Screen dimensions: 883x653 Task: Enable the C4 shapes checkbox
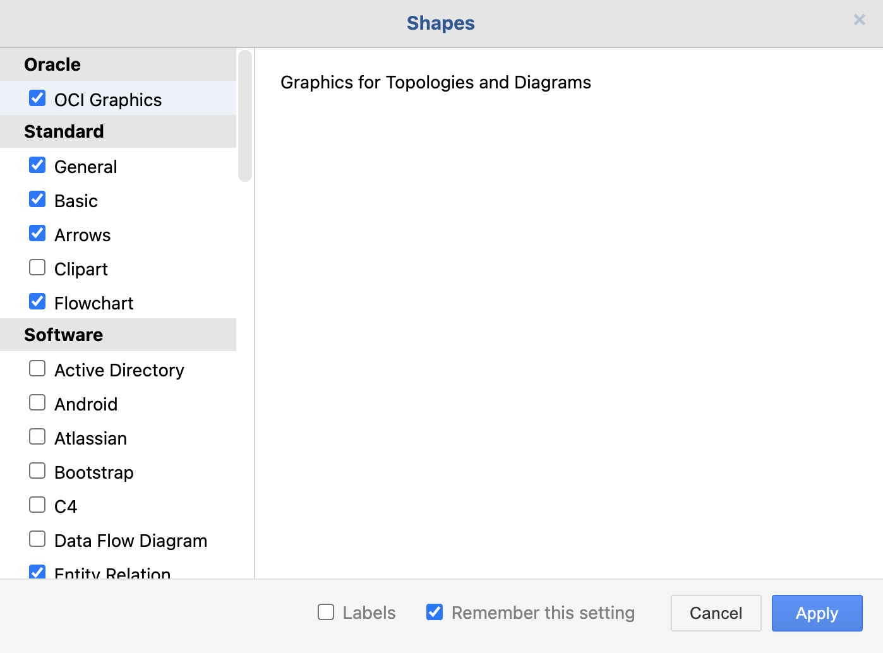(x=37, y=505)
